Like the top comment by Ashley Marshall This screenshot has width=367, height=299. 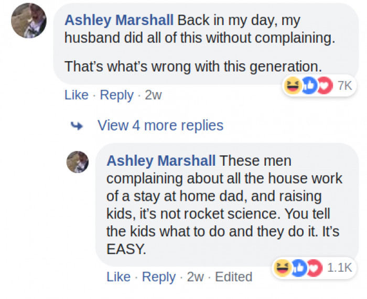click(76, 95)
